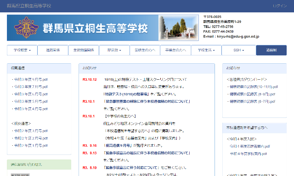Expand the 部活動 dropdown menu

[114, 50]
